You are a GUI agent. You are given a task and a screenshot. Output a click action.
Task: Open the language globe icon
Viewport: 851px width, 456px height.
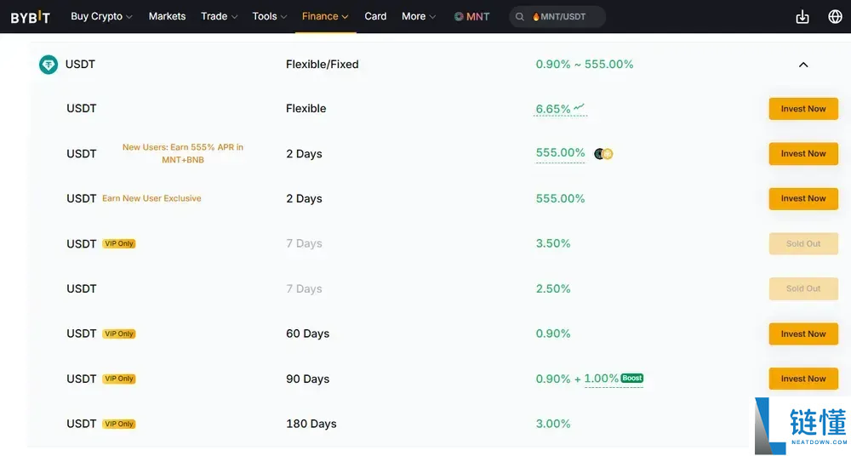point(836,17)
